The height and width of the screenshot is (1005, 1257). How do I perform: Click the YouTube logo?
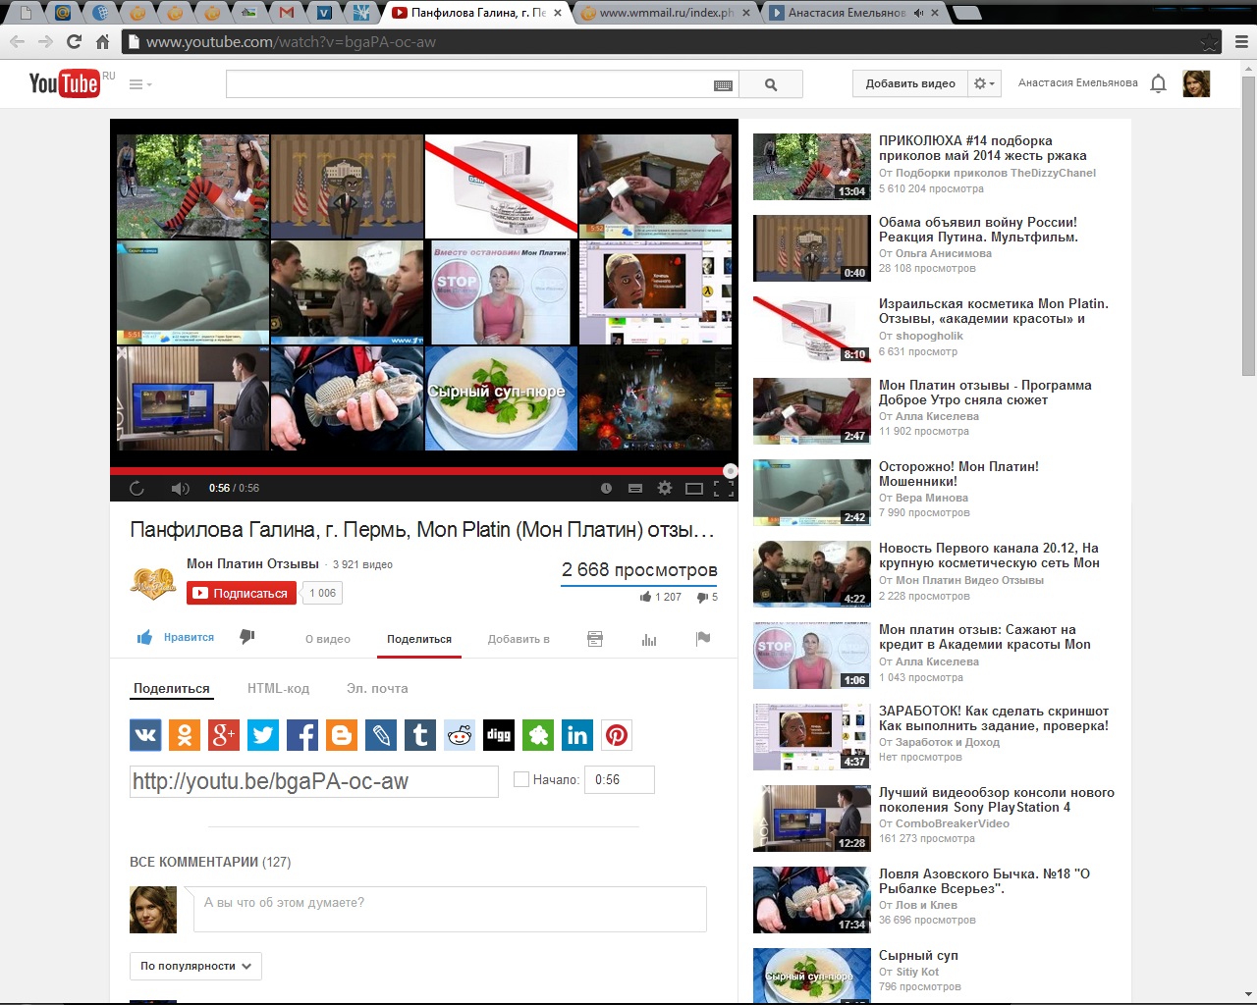pos(65,83)
